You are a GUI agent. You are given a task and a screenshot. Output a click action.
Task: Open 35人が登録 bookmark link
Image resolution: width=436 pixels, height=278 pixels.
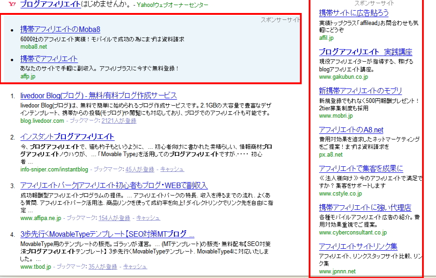click(103, 267)
